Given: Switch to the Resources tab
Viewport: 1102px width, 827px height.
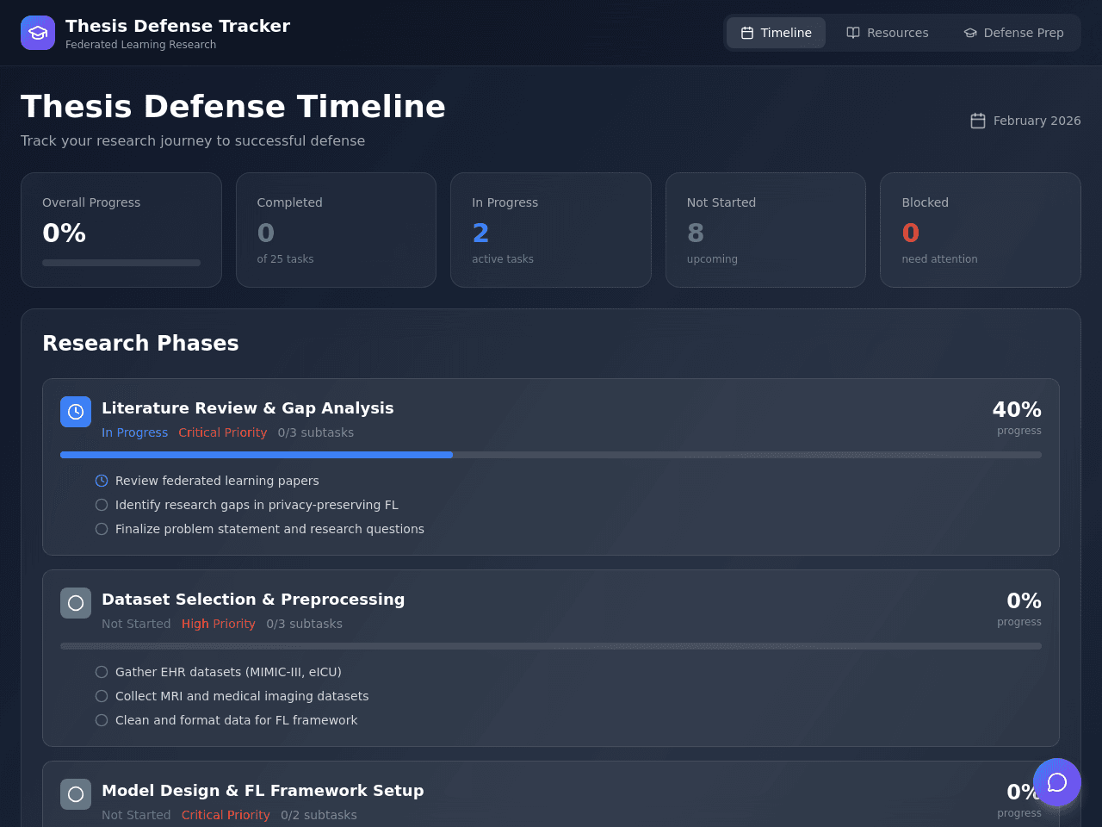Looking at the screenshot, I should [x=887, y=33].
